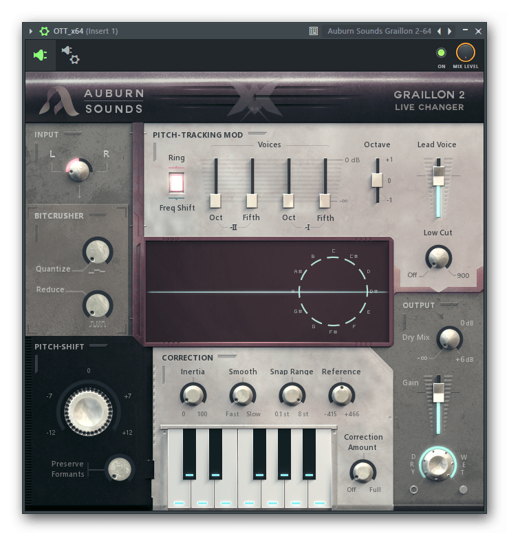Click the Low Cut knob
Screen dimensions: 509x536
[438, 258]
